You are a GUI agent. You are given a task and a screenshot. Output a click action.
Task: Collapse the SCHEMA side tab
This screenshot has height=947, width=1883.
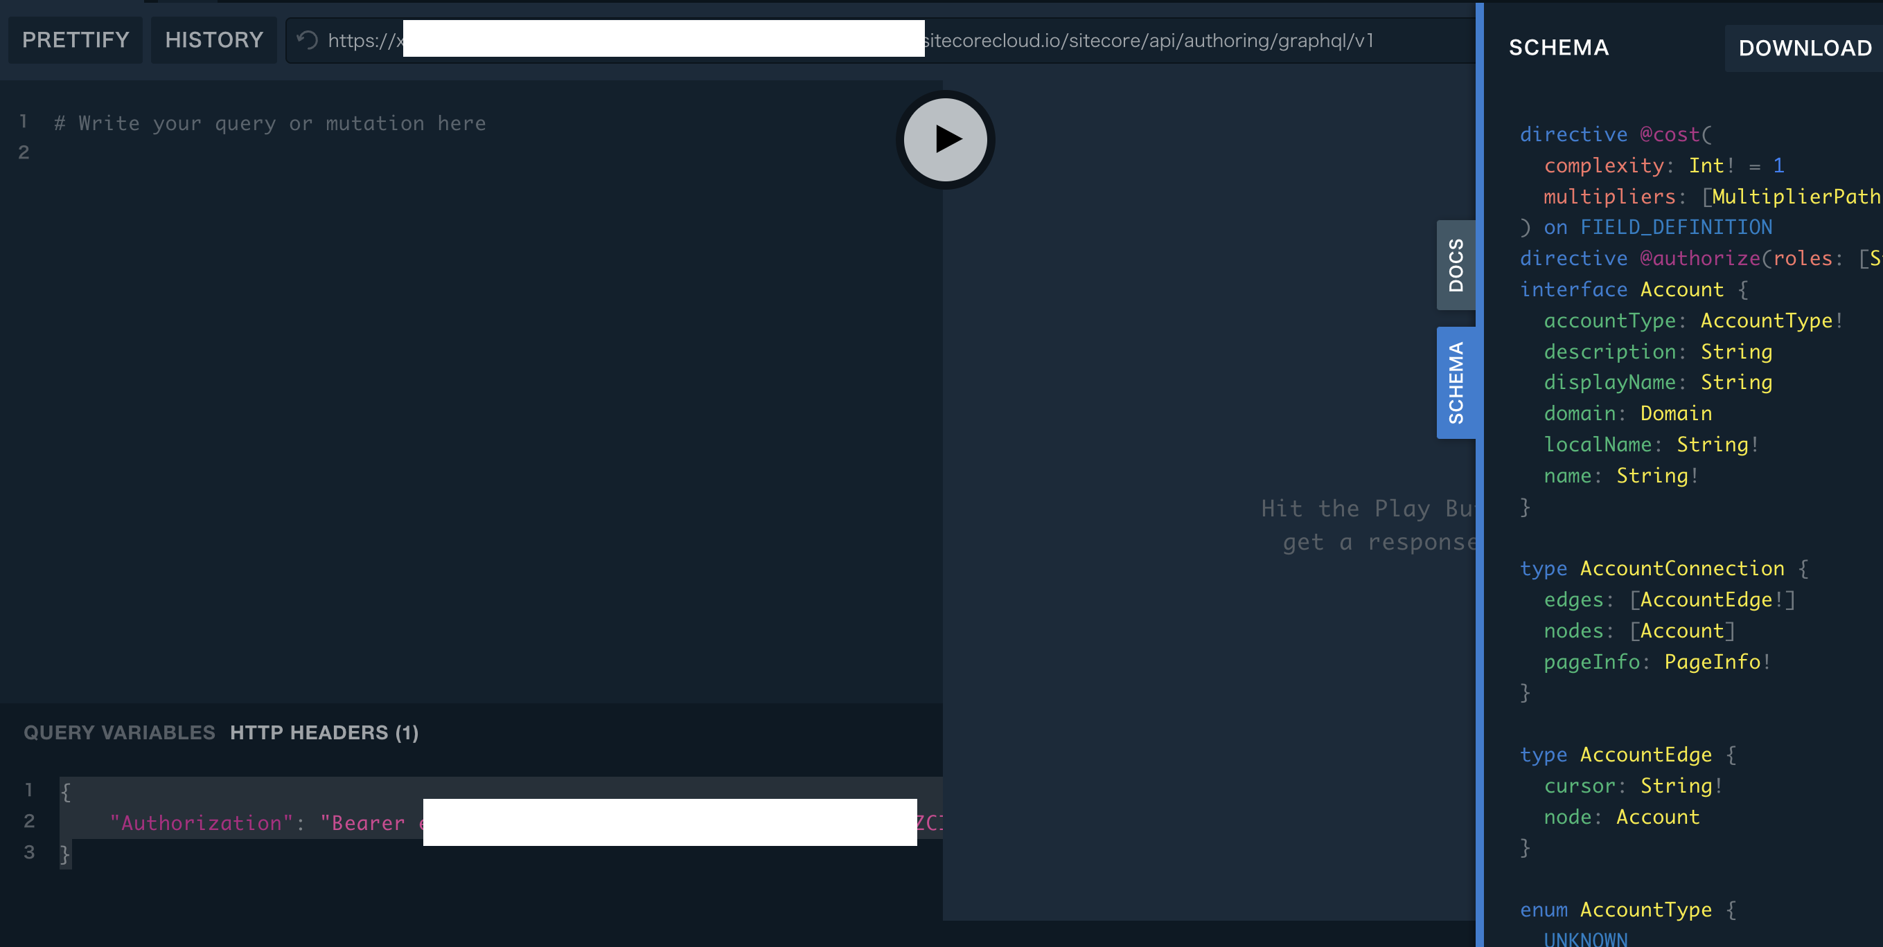(1456, 383)
